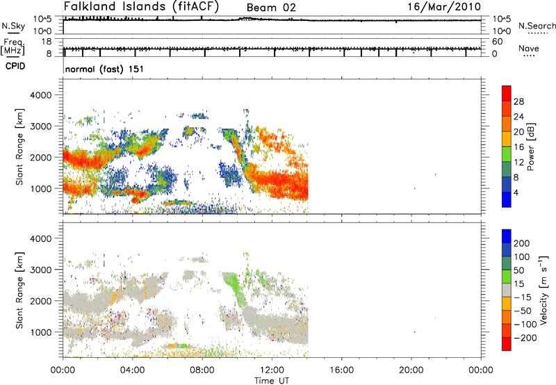Image resolution: width=556 pixels, height=385 pixels.
Task: Select the '12:00' time tick label
Action: [x=272, y=370]
